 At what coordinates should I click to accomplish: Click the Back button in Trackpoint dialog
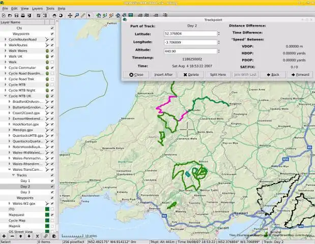click(273, 75)
